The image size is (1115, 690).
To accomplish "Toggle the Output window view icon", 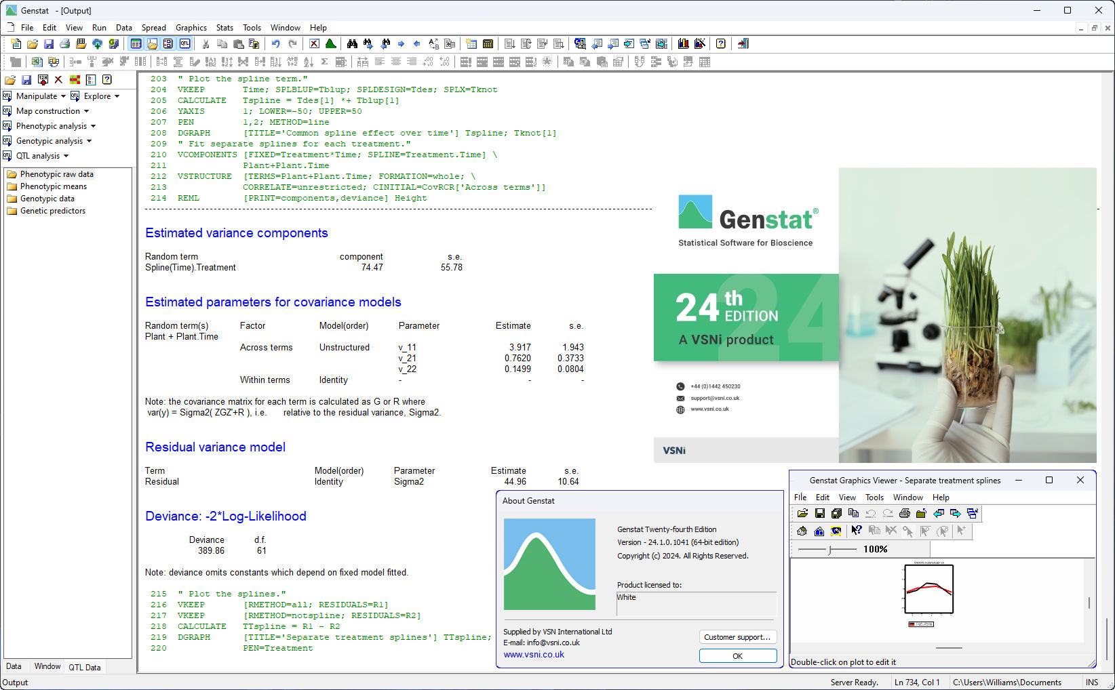I will (x=153, y=43).
